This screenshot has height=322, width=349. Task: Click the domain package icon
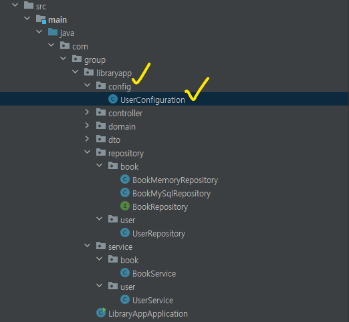coord(101,126)
